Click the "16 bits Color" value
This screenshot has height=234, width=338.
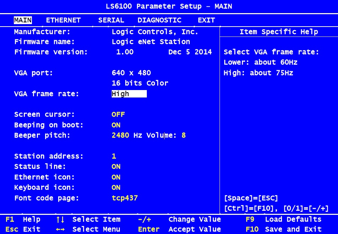click(x=140, y=83)
